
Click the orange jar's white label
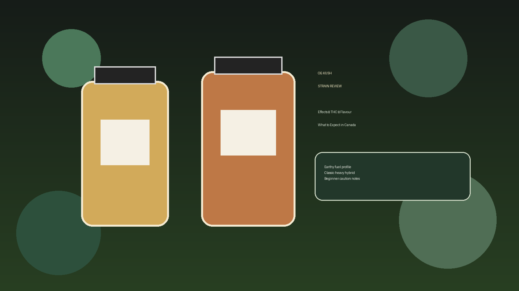click(248, 133)
